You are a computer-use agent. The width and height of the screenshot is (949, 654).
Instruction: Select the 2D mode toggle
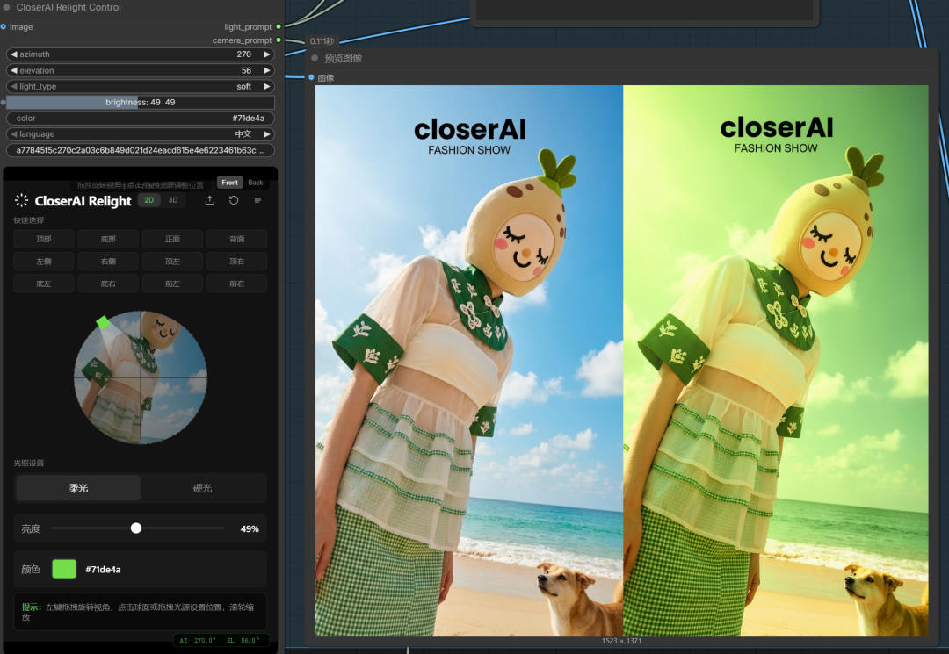(149, 200)
